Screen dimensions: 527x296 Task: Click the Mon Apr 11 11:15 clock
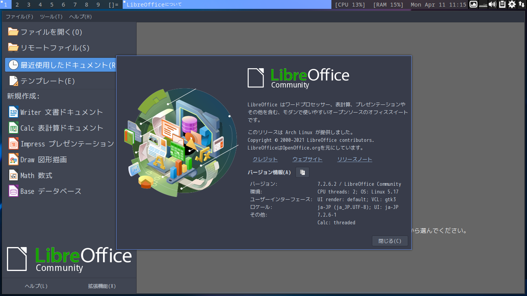tap(439, 5)
